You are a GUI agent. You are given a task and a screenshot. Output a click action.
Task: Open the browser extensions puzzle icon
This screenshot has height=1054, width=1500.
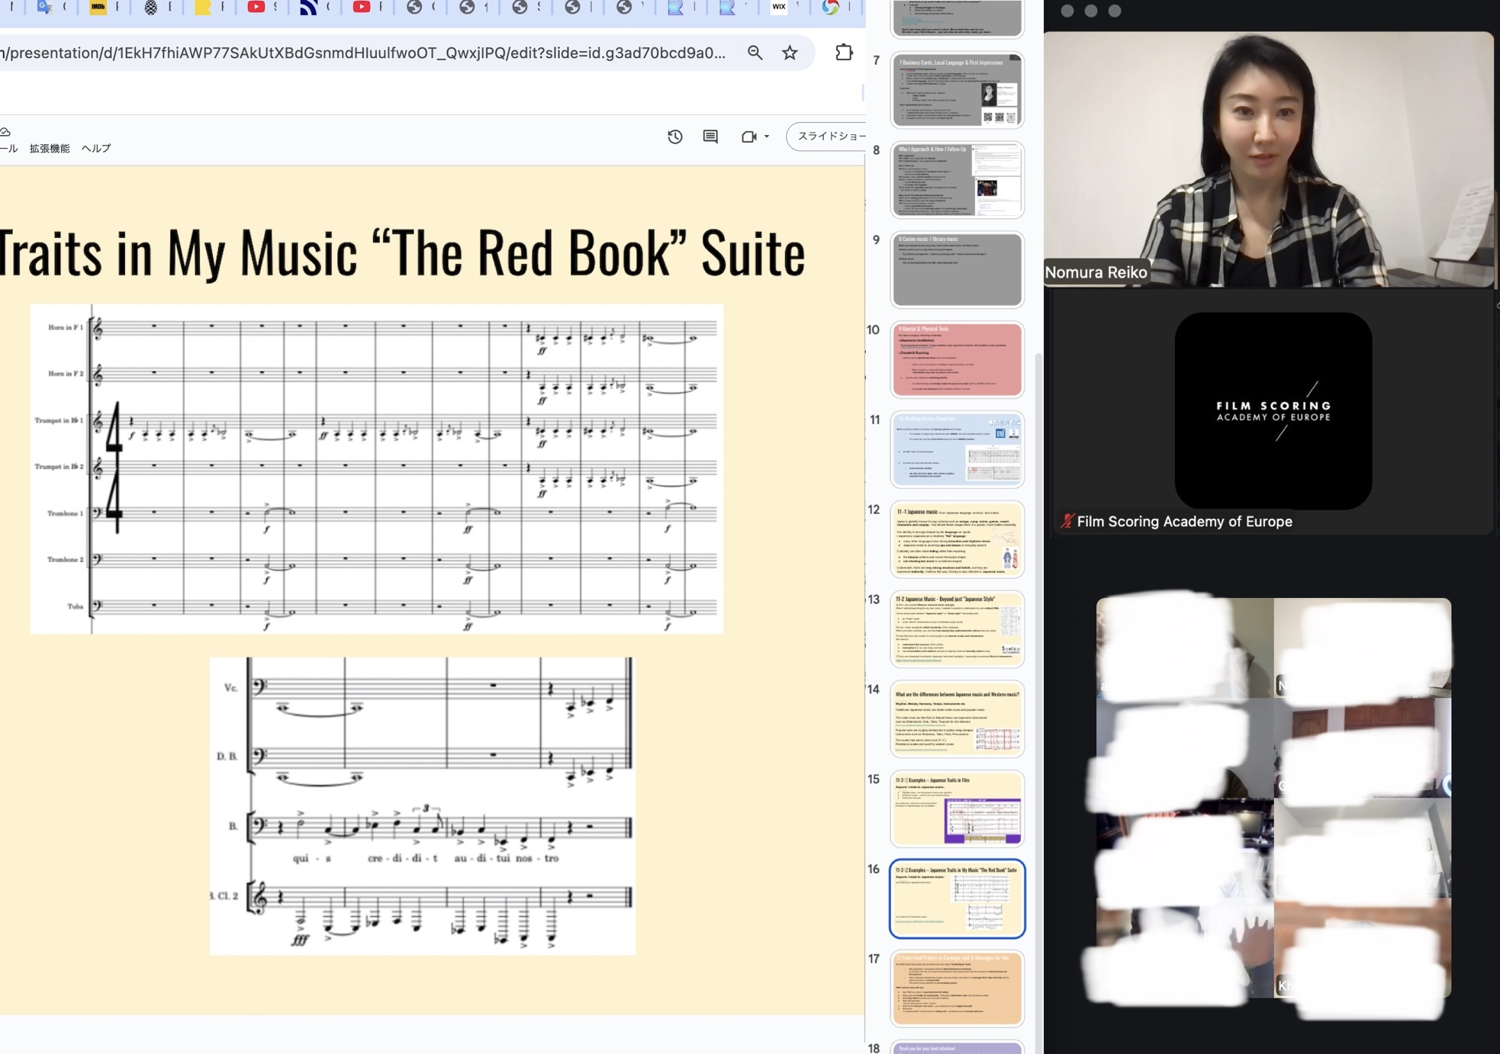pyautogui.click(x=844, y=53)
